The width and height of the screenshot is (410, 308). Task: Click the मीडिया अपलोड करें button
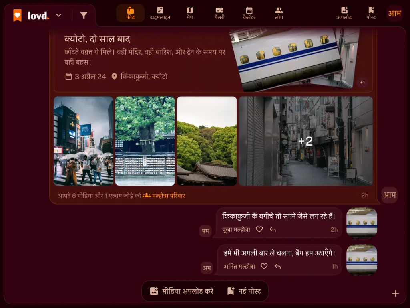pyautogui.click(x=182, y=291)
